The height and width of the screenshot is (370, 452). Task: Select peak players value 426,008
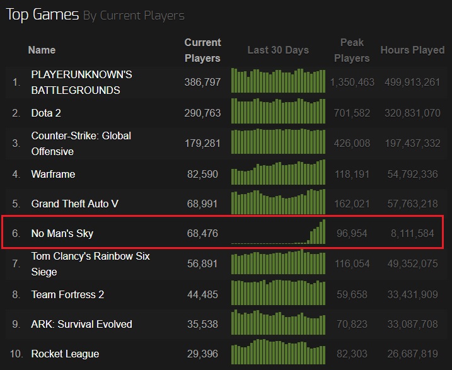coord(352,144)
